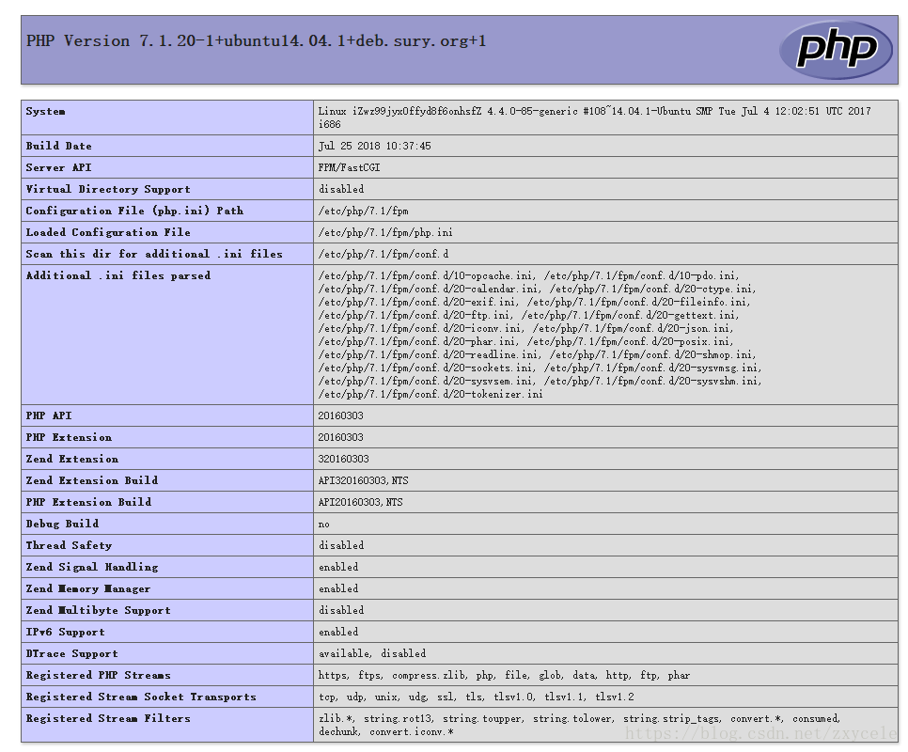This screenshot has height=752, width=908.
Task: Click the '/etc/php/7.1/fpm' path value
Action: pyautogui.click(x=363, y=211)
